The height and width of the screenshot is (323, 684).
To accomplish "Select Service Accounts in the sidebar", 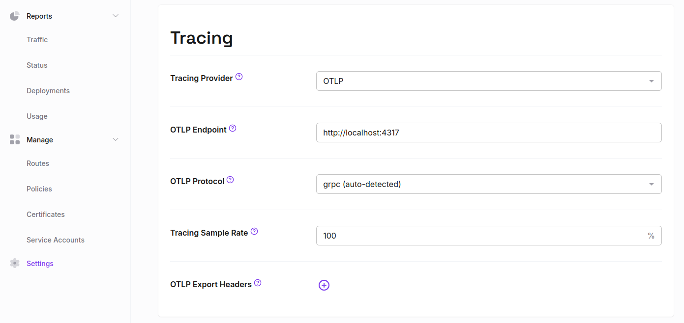I will click(55, 240).
